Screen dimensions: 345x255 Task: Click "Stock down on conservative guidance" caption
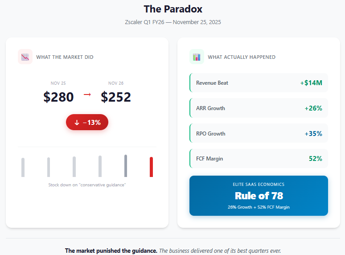(87, 185)
